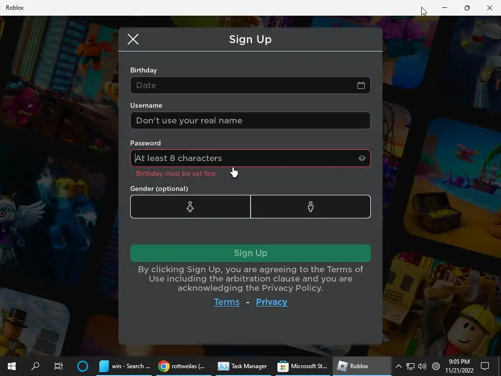
Task: Switch to Task Manager on the taskbar
Action: click(x=243, y=366)
